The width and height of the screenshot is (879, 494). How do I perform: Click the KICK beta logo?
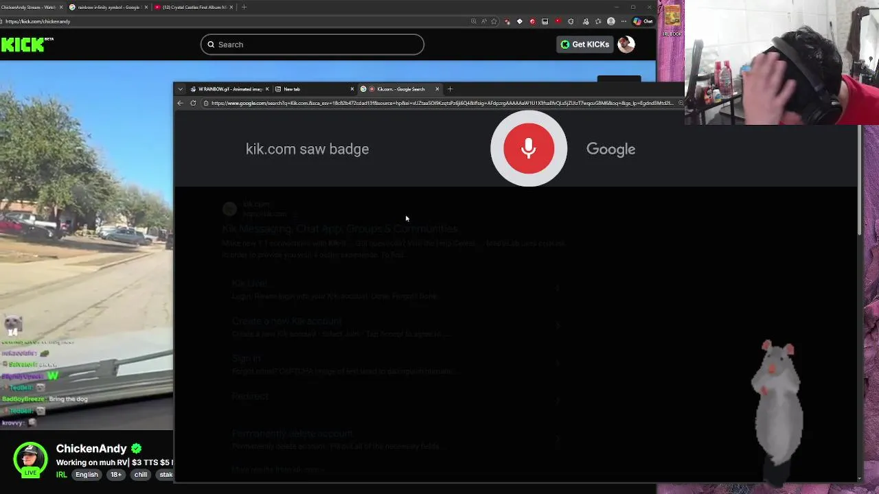point(27,44)
